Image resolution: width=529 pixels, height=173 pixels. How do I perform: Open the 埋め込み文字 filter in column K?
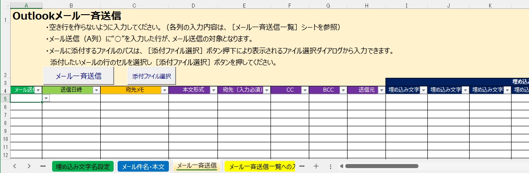[x=507, y=90]
